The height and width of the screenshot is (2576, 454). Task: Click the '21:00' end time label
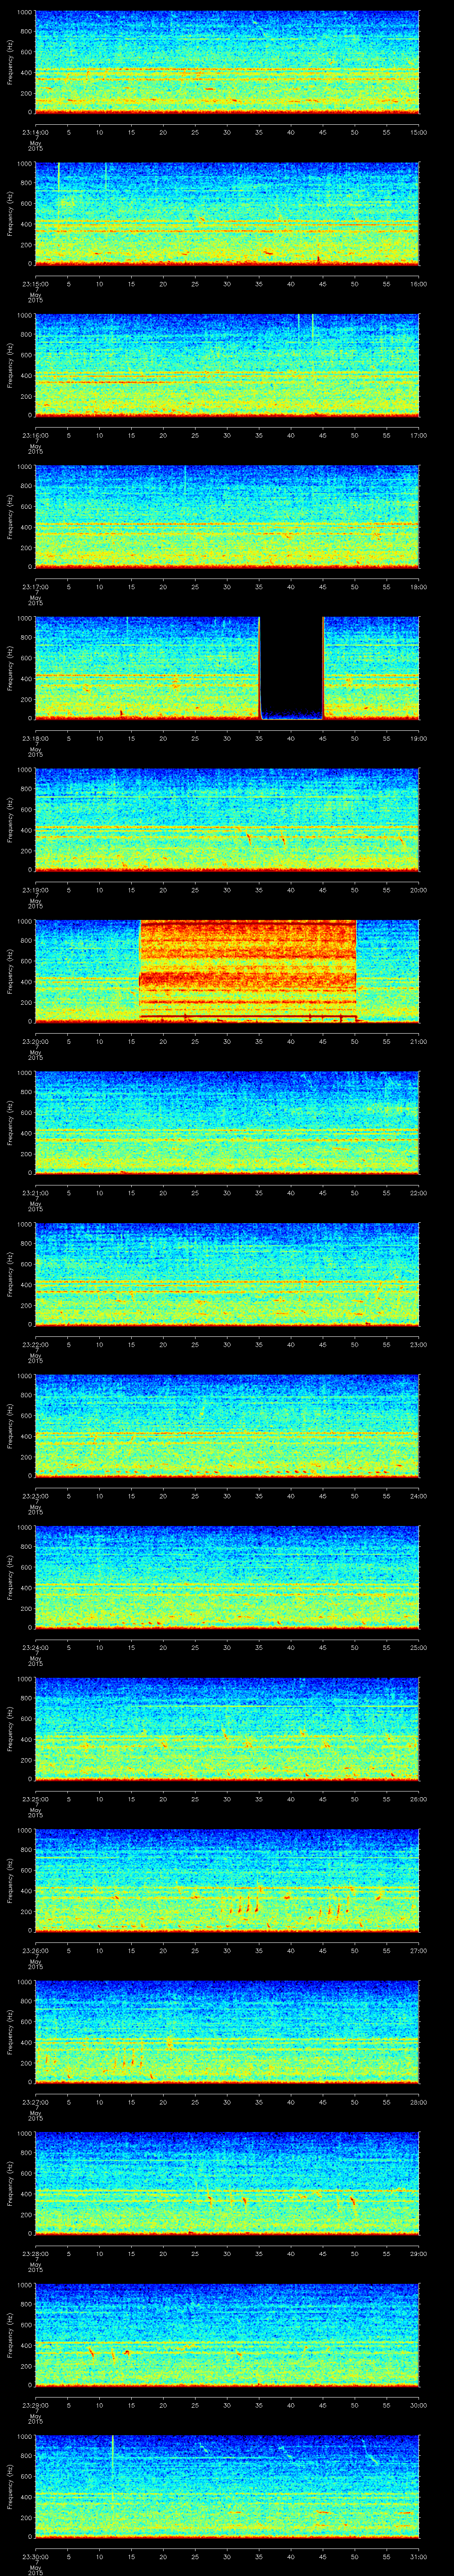click(419, 1041)
